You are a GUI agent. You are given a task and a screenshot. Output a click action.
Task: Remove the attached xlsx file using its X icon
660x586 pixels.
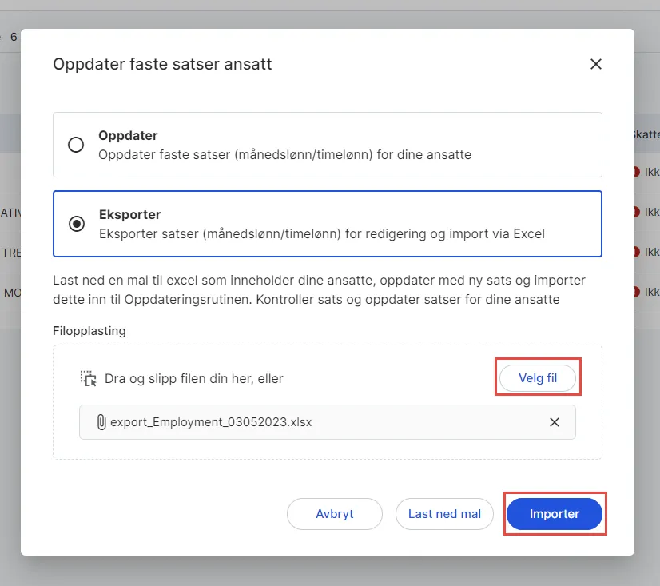555,422
